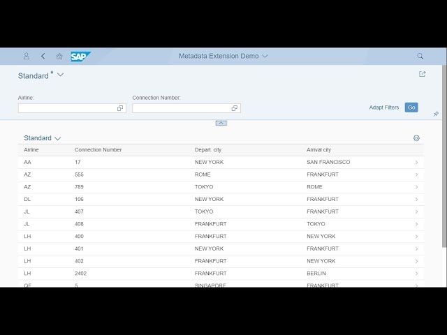447x335 pixels.
Task: Select the BERLIN arrival cell
Action: (x=316, y=273)
